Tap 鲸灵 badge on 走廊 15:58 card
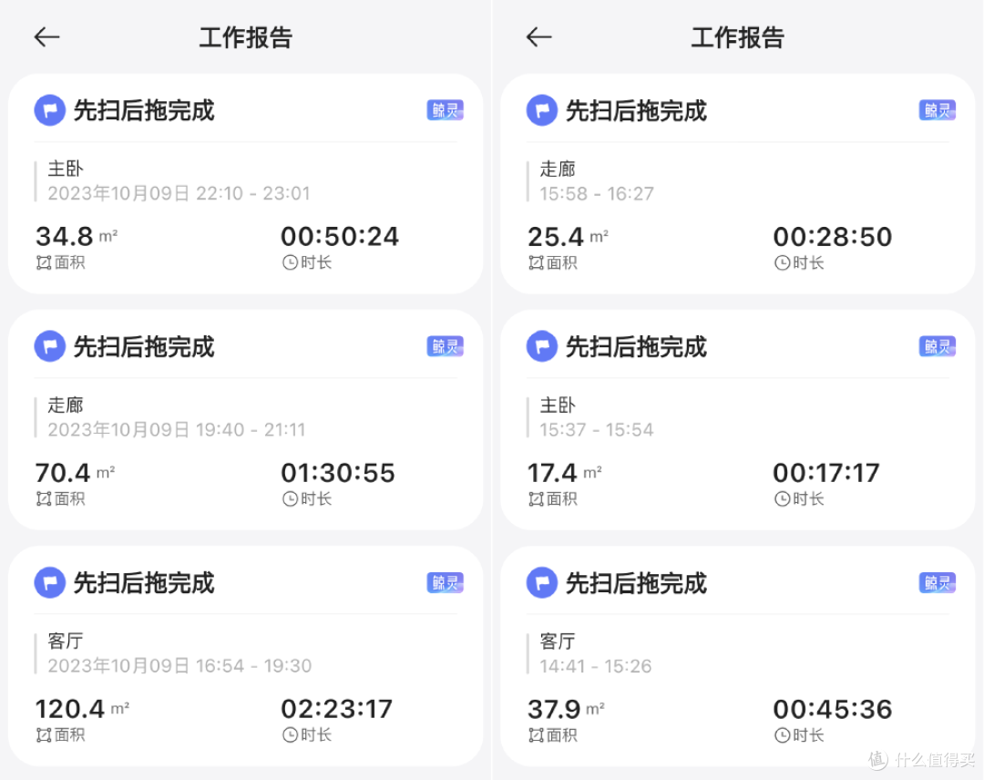Screen dimensions: 984x780 [x=937, y=110]
